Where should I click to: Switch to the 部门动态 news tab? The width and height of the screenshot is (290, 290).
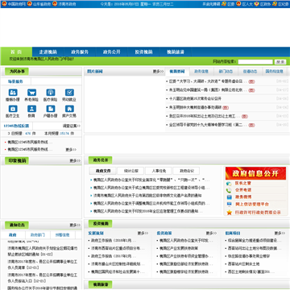[x=226, y=72]
